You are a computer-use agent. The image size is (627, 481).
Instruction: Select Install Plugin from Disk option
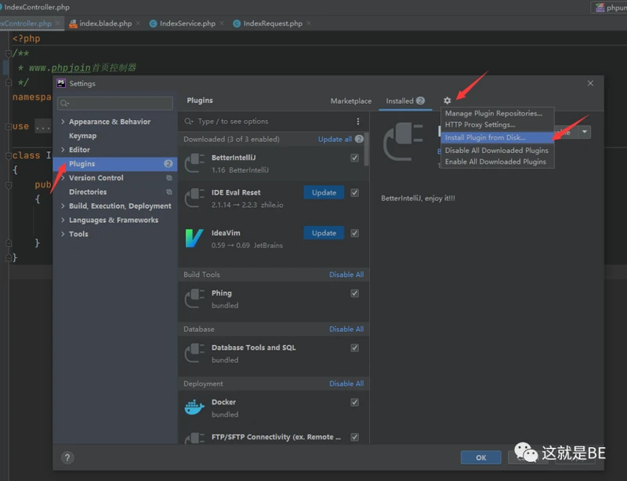coord(485,137)
